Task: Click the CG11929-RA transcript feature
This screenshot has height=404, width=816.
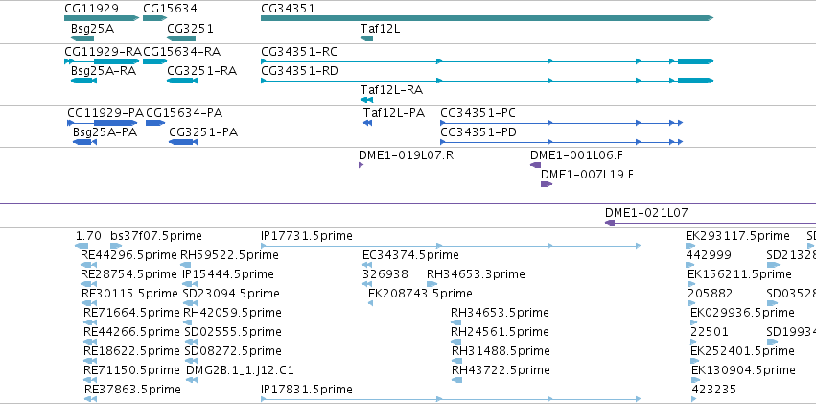Action: click(102, 61)
